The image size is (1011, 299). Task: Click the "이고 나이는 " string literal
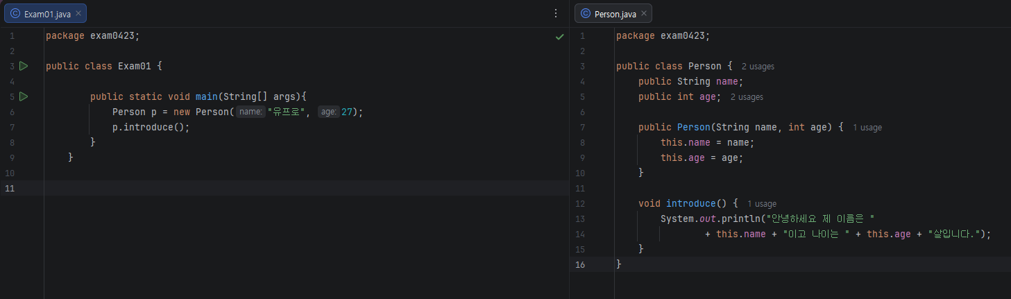(816, 234)
